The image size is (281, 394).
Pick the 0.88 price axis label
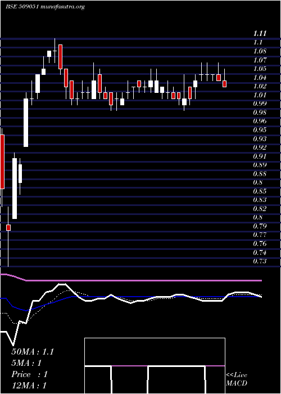coord(260,173)
